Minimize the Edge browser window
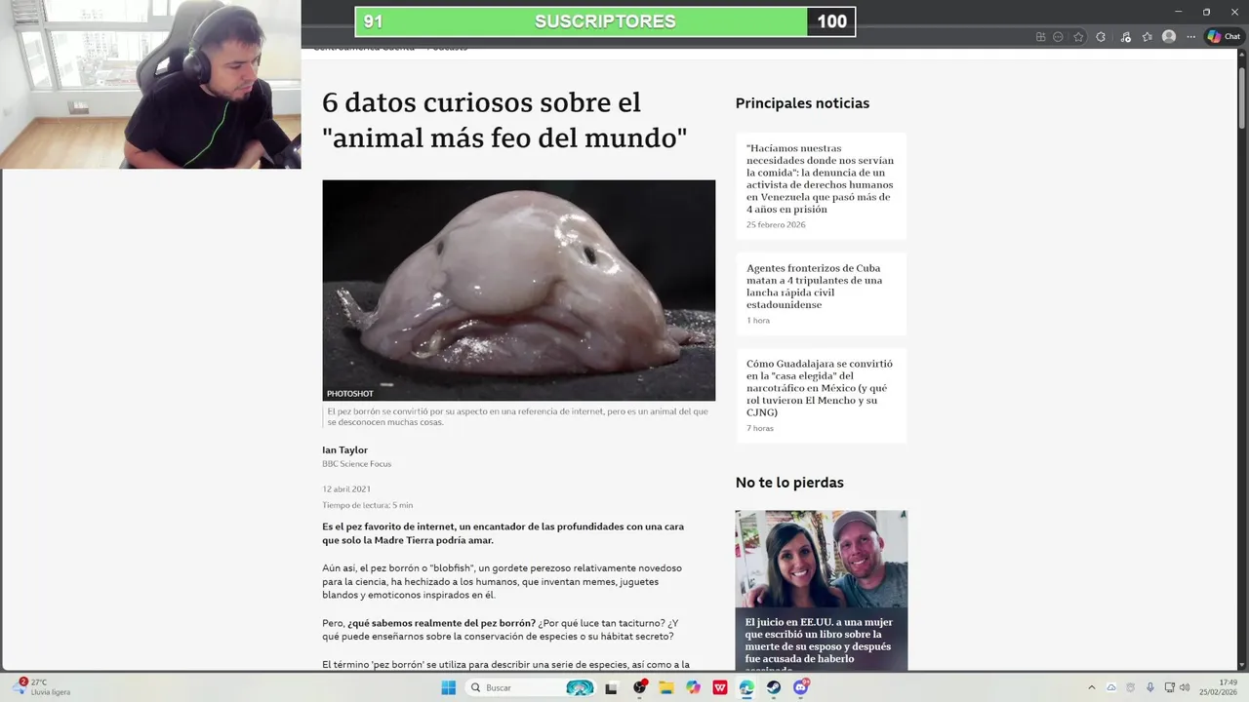This screenshot has width=1249, height=702. 1179,12
